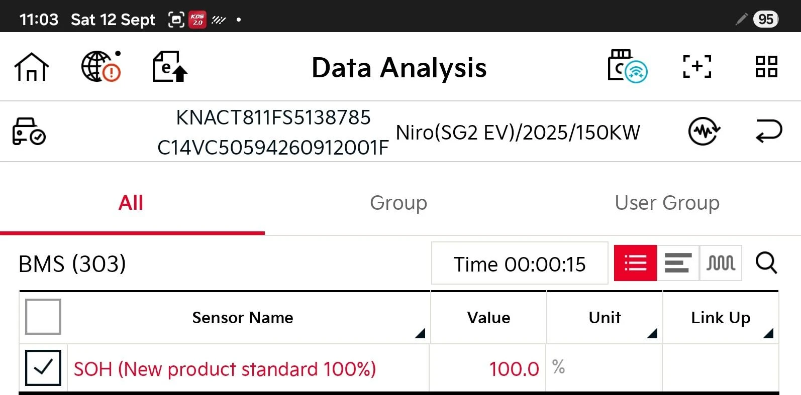Tap the KDS 2.0 status bar icon

coord(197,20)
